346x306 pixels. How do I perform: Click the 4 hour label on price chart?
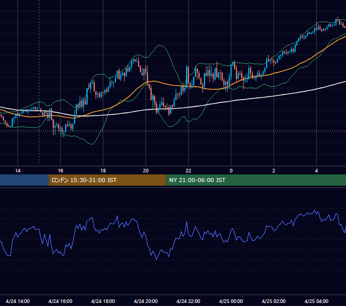(x=316, y=170)
